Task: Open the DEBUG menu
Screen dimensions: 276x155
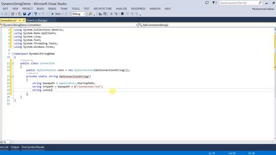Action: 52,9
